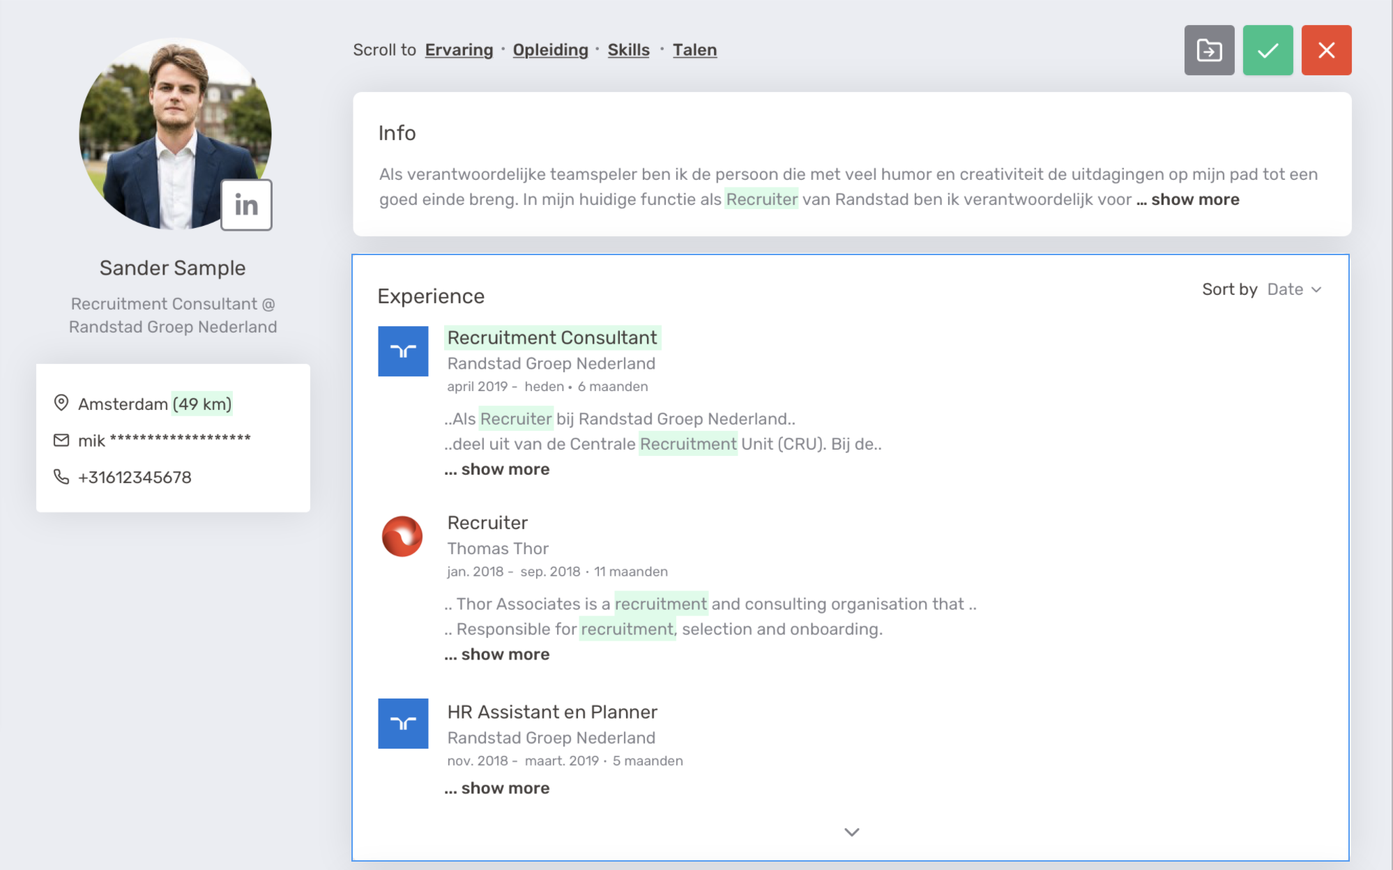Click the Thomas Thor company logo
The height and width of the screenshot is (870, 1393).
tap(403, 537)
